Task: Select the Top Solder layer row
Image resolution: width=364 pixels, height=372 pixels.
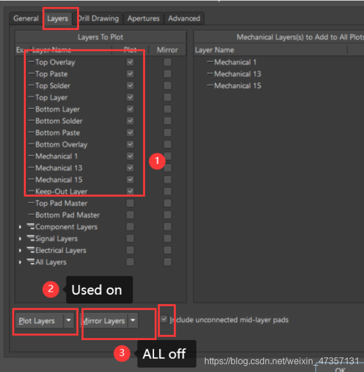Action: tap(100, 85)
